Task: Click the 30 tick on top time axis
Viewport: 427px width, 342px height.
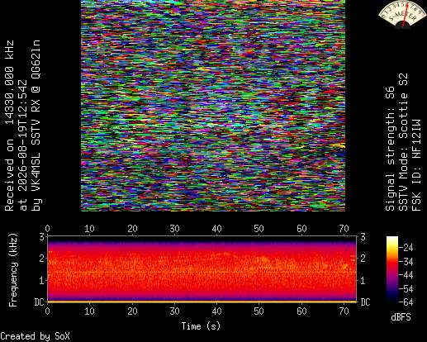Action: [174, 229]
